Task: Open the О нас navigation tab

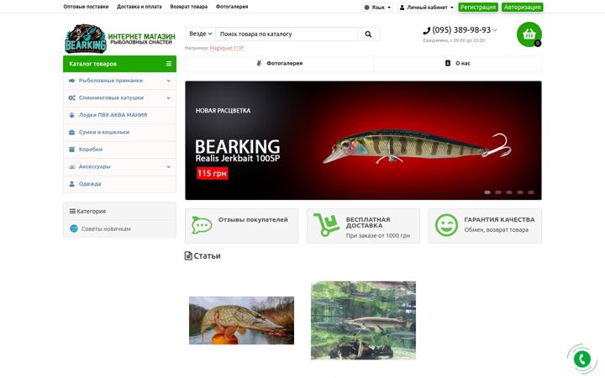Action: 458,63
